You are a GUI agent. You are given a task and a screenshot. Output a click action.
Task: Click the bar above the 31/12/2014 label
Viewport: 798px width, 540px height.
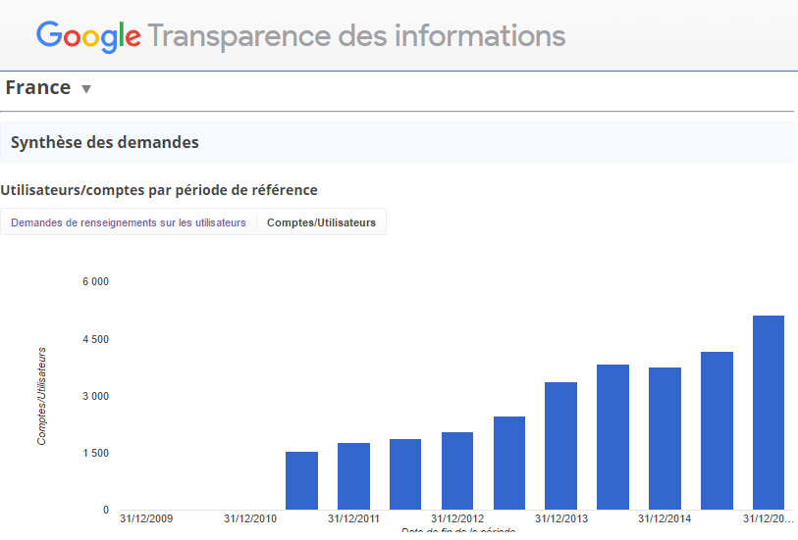665,438
